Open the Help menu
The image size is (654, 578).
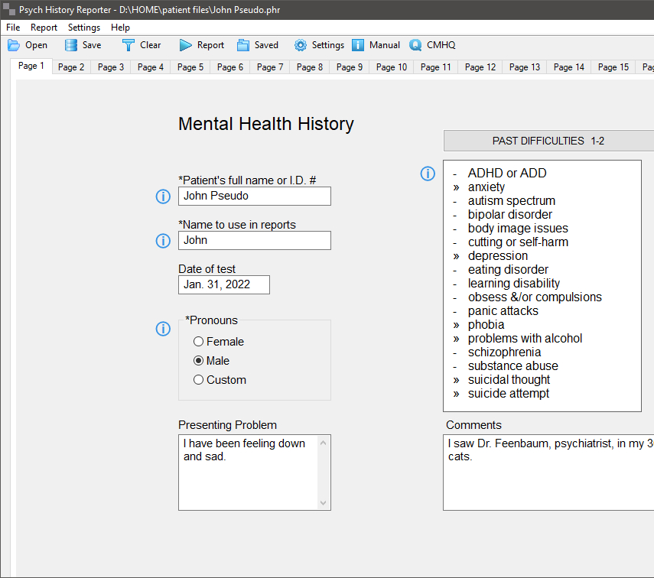(x=120, y=28)
